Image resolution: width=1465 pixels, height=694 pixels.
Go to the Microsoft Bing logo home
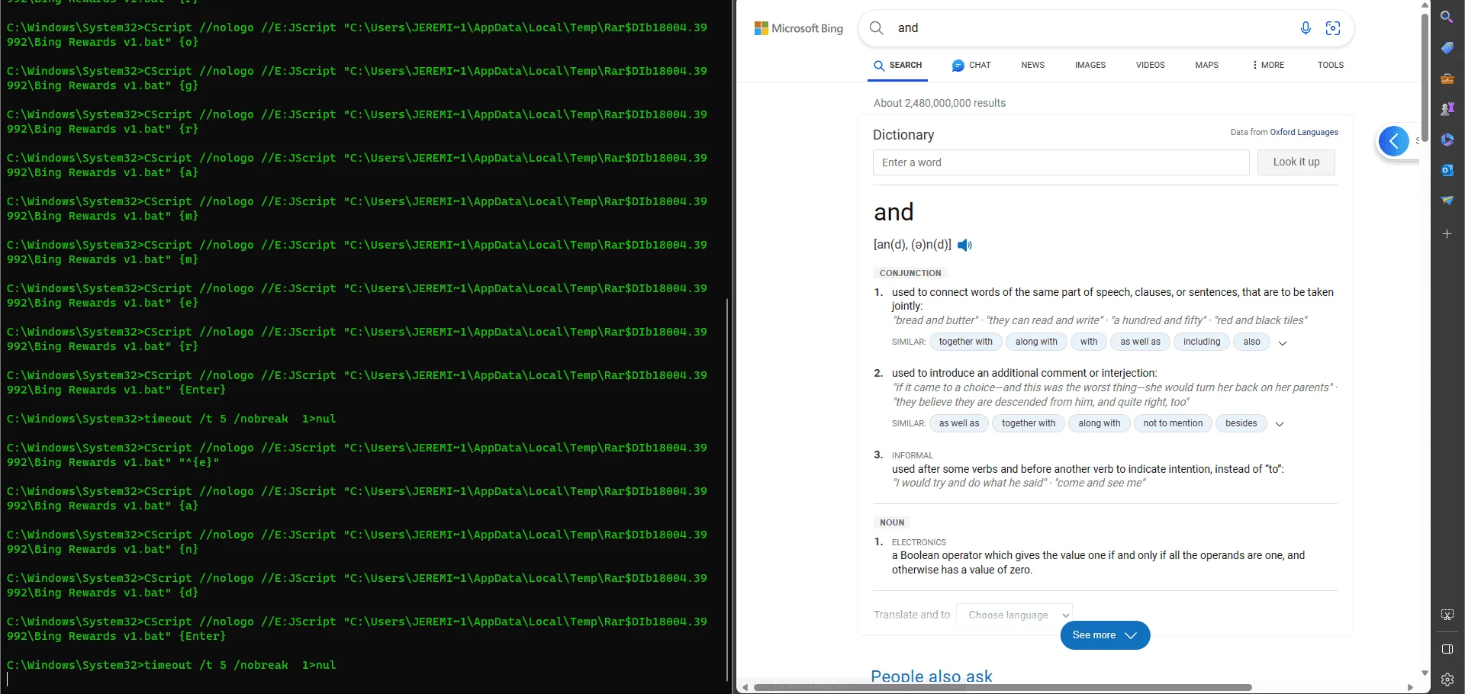tap(798, 28)
